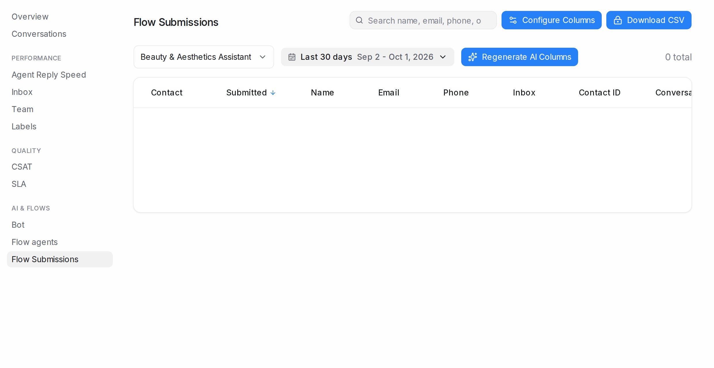Click the Phone column header
The width and height of the screenshot is (714, 368).
tap(456, 93)
